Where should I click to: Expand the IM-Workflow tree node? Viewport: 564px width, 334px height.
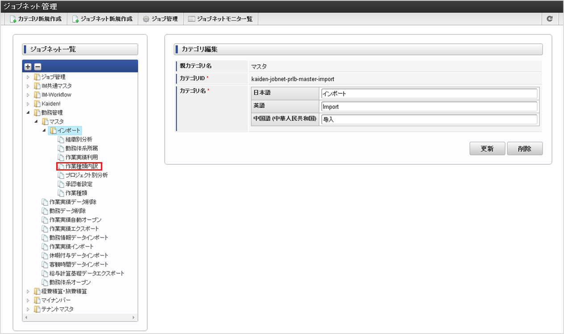[28, 95]
